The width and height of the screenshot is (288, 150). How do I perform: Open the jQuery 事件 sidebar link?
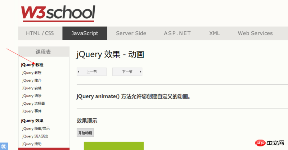(x=32, y=111)
